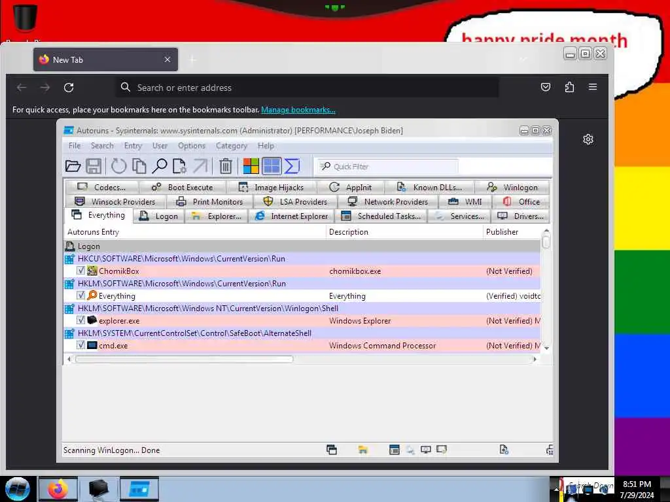Click the Logon group header row
Viewport: 670px width, 502px height.
click(302, 246)
